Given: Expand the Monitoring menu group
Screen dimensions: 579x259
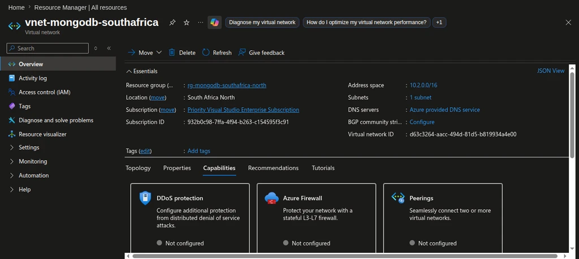Looking at the screenshot, I should pos(12,161).
